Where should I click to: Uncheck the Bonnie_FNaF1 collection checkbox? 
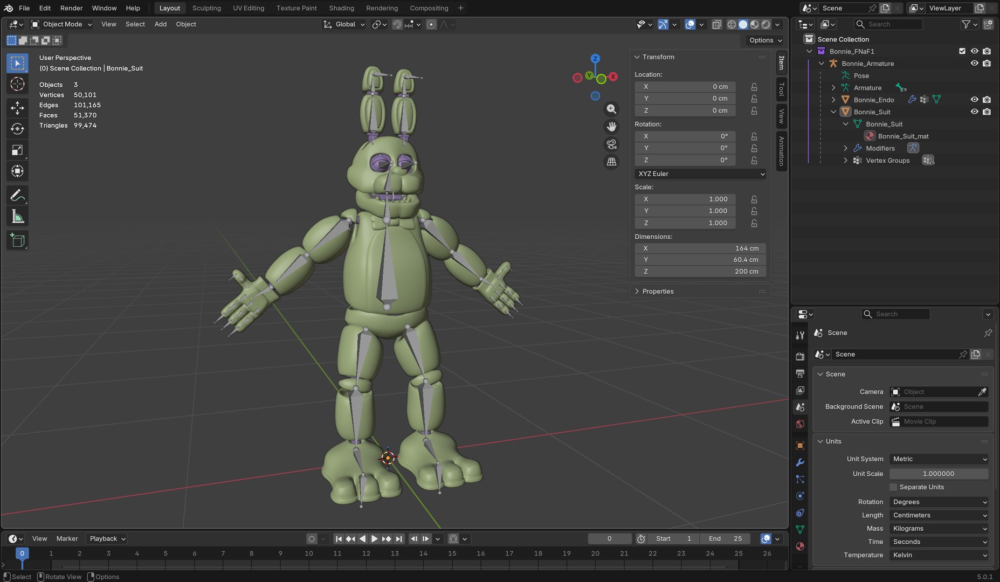(962, 51)
